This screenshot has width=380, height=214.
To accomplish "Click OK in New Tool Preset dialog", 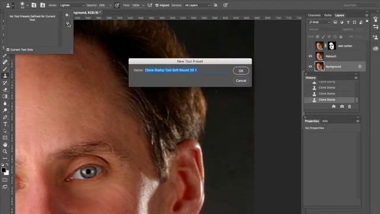I will [241, 71].
